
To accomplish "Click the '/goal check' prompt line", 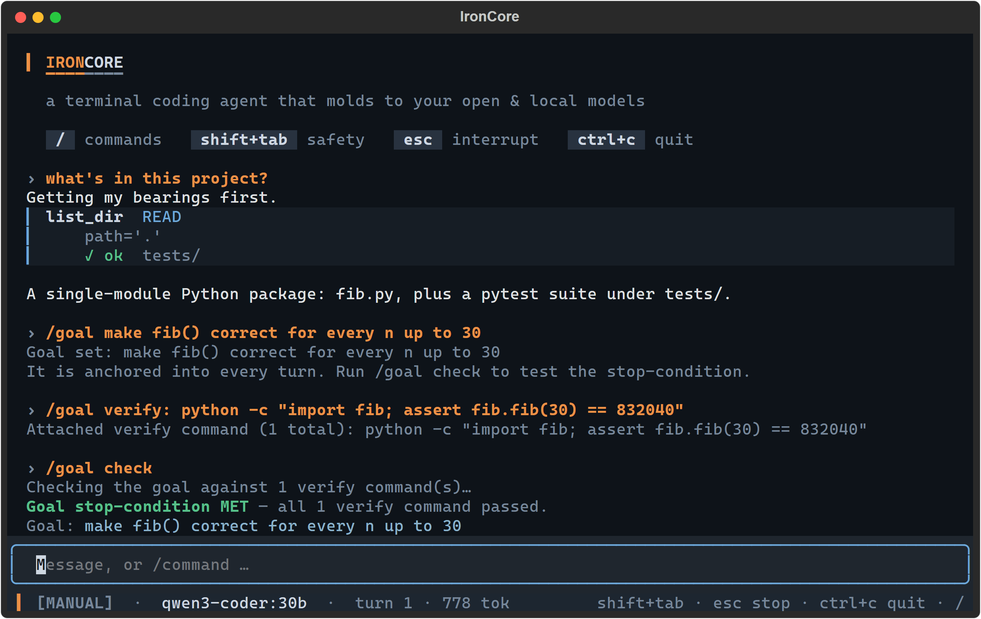I will [x=99, y=468].
